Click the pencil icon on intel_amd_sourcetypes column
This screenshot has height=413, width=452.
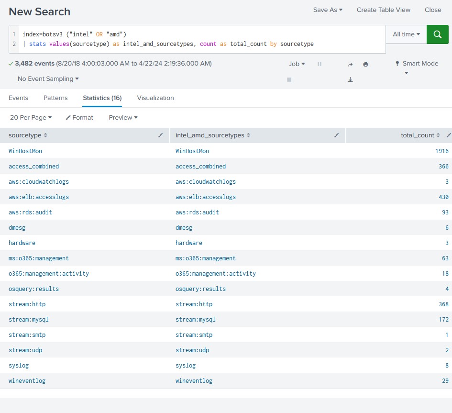336,135
